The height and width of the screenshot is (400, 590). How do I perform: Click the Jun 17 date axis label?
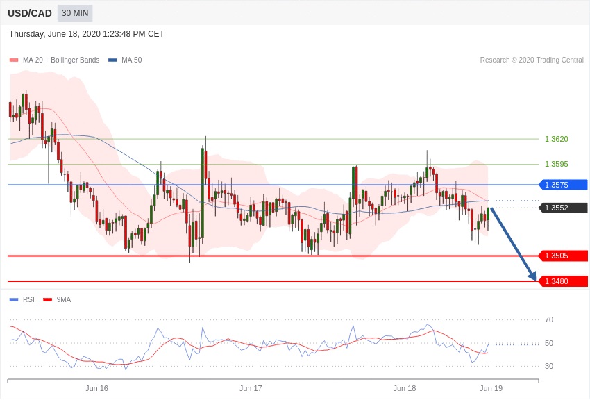(251, 388)
